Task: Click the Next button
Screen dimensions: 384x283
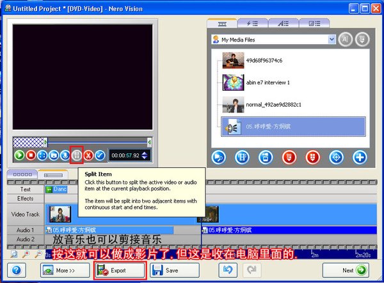Action: (x=346, y=270)
